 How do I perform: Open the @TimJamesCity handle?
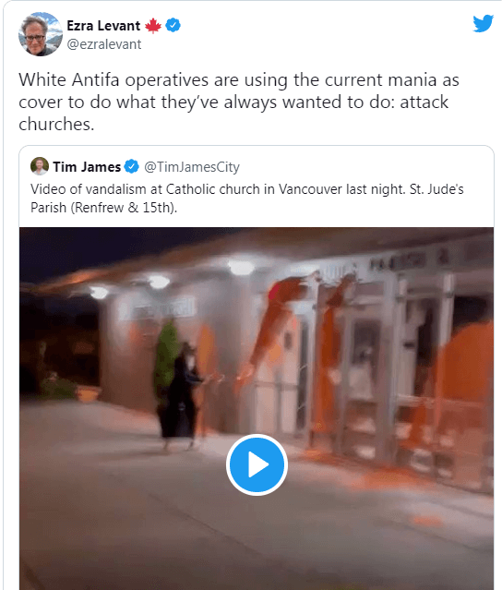point(192,167)
